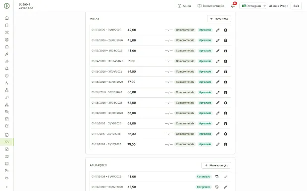Viewport: 307px width, 191px height.
Task: Open history for the 48,50 apuração
Action: point(217,187)
